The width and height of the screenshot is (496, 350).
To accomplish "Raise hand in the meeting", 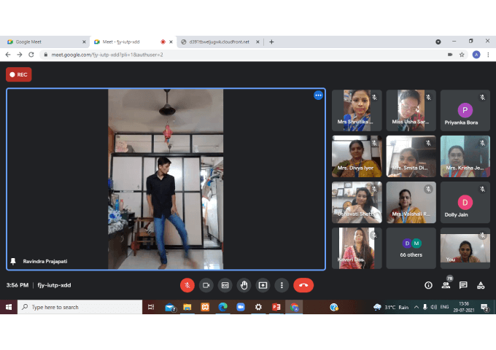I will coord(244,285).
